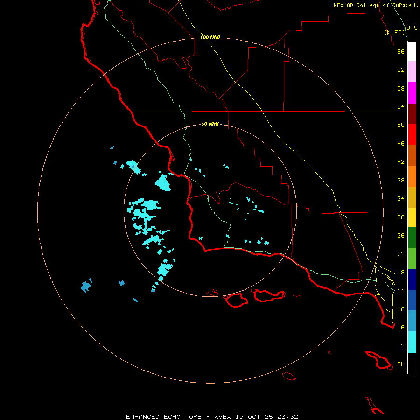This screenshot has height=420, width=420.
Task: Click the medium blue swatch near 10
Action: [x=412, y=300]
